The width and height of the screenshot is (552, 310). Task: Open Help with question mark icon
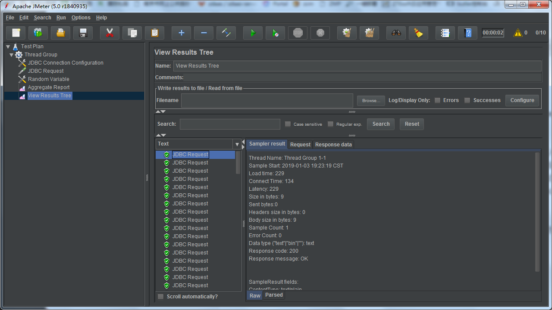tap(468, 33)
